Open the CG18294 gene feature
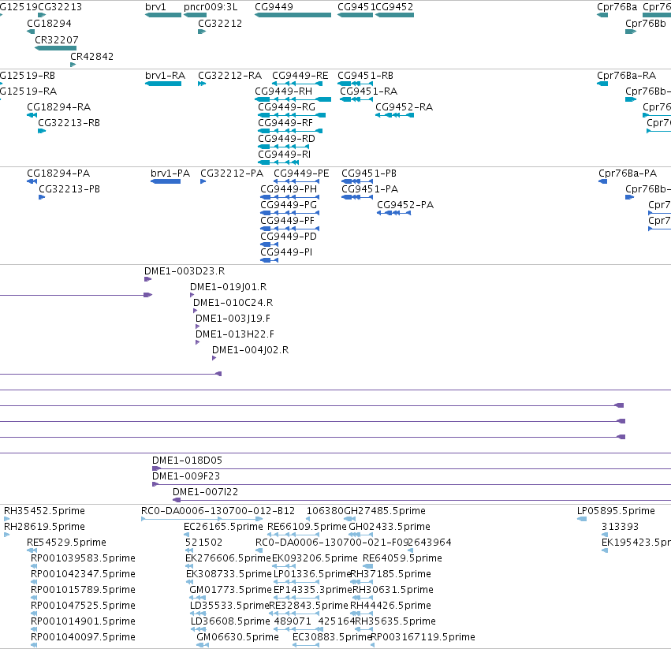Viewport: 671px width, 649px height. [31, 32]
